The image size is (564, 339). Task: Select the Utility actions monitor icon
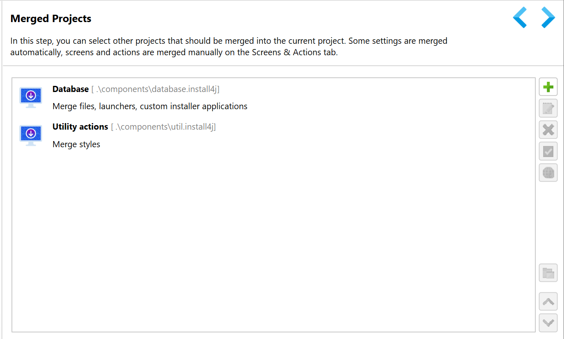pyautogui.click(x=31, y=135)
